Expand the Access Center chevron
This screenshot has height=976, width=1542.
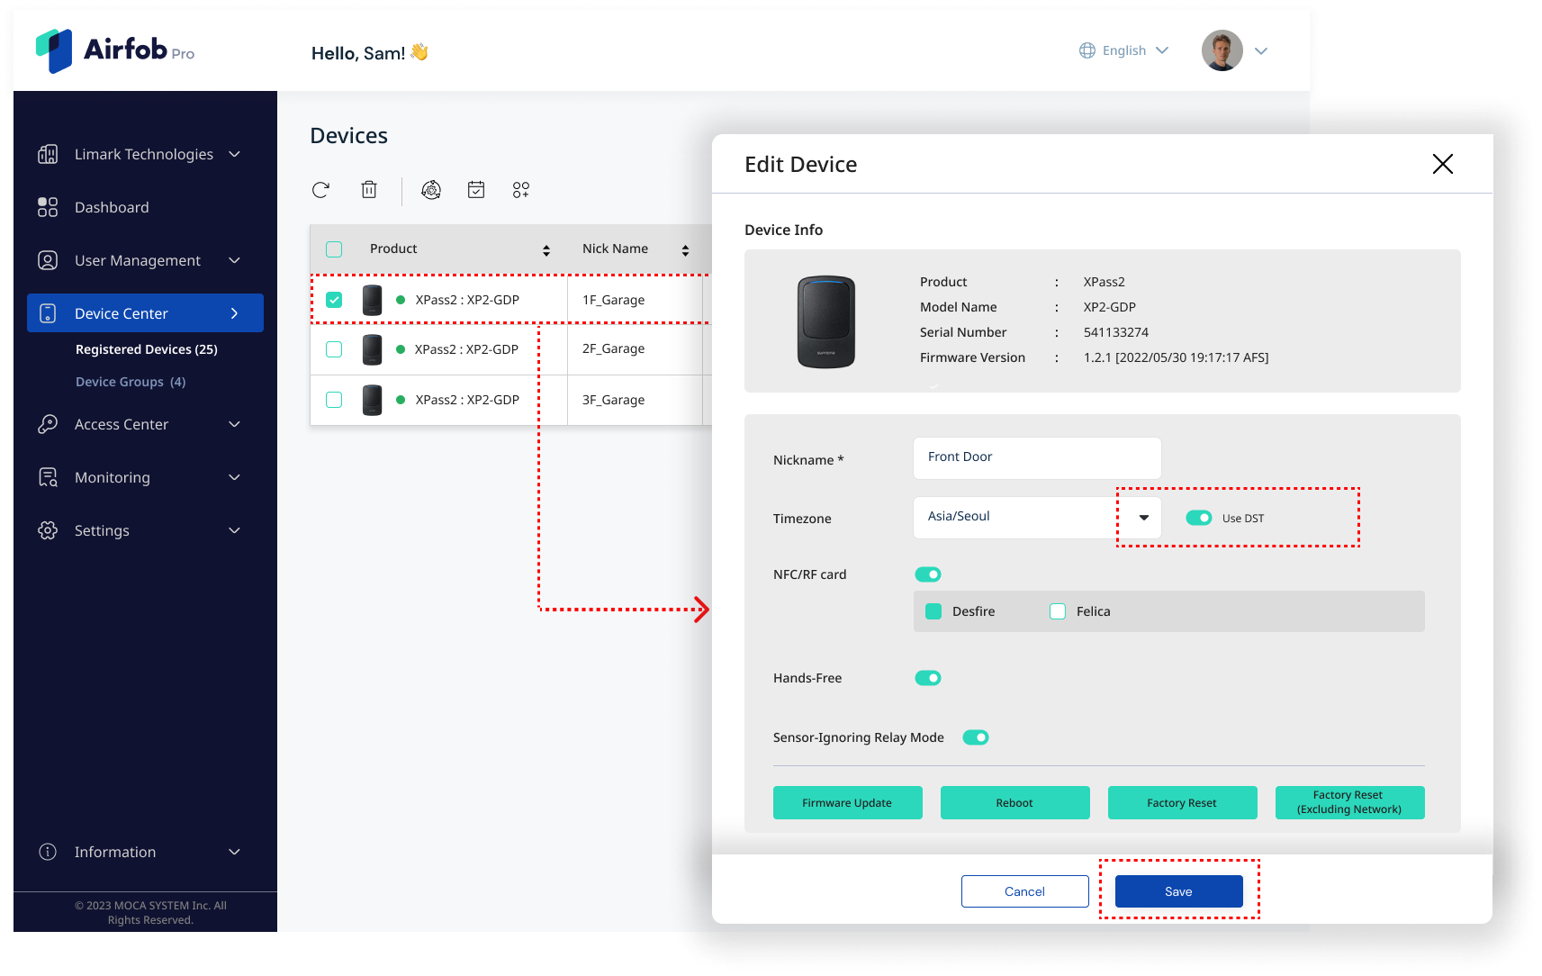[235, 424]
